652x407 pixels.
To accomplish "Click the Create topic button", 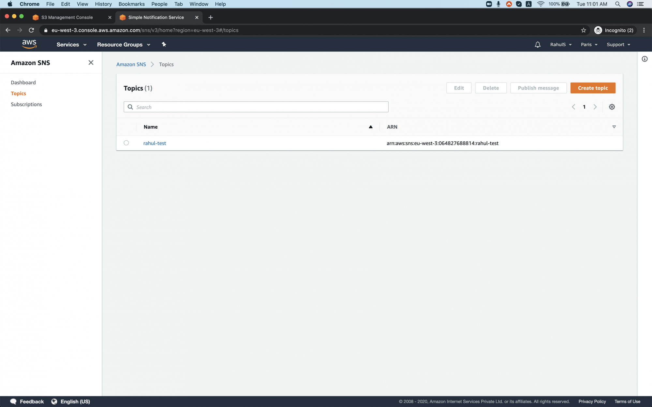I will (x=593, y=88).
